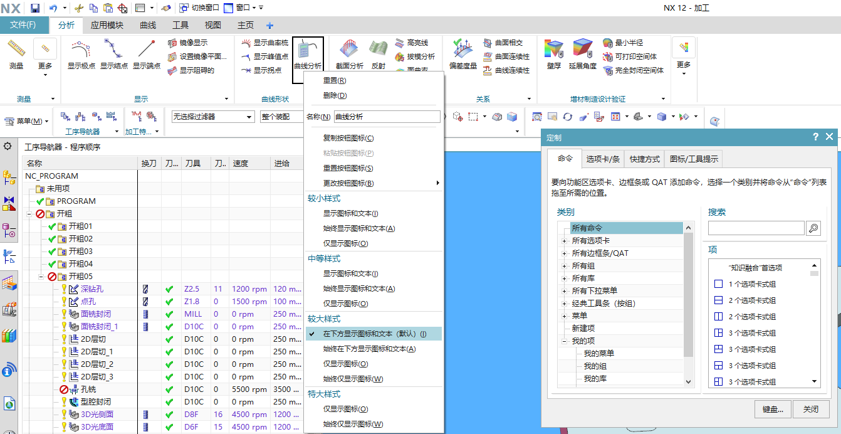Click the 延展角度 tool

click(583, 55)
